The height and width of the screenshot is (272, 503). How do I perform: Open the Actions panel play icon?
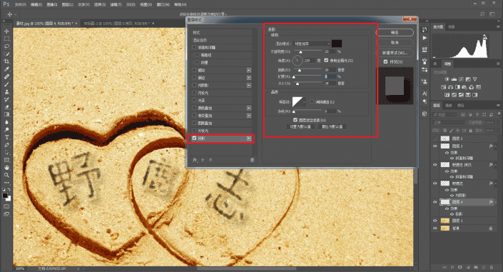click(x=425, y=38)
